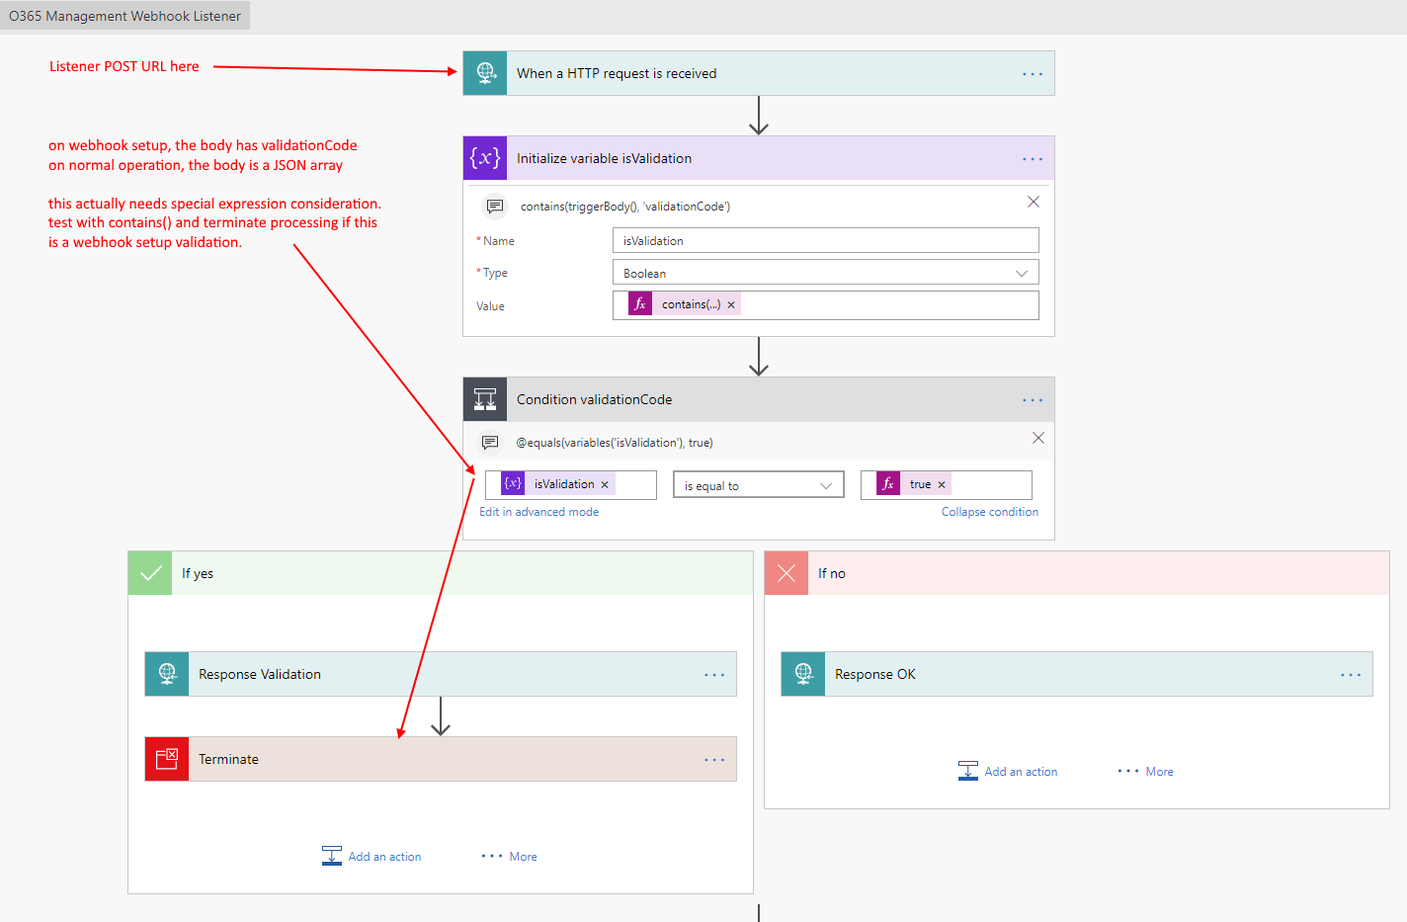Viewport: 1407px width, 922px height.
Task: Open ellipsis menu on HTTP request trigger
Action: point(1033,74)
